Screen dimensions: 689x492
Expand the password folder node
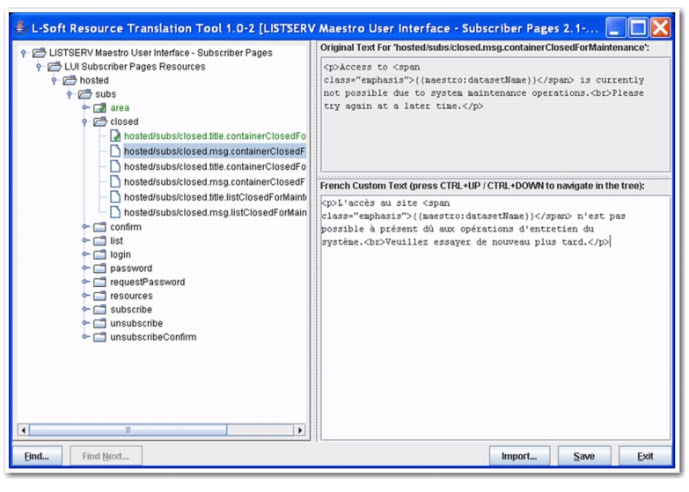point(85,268)
